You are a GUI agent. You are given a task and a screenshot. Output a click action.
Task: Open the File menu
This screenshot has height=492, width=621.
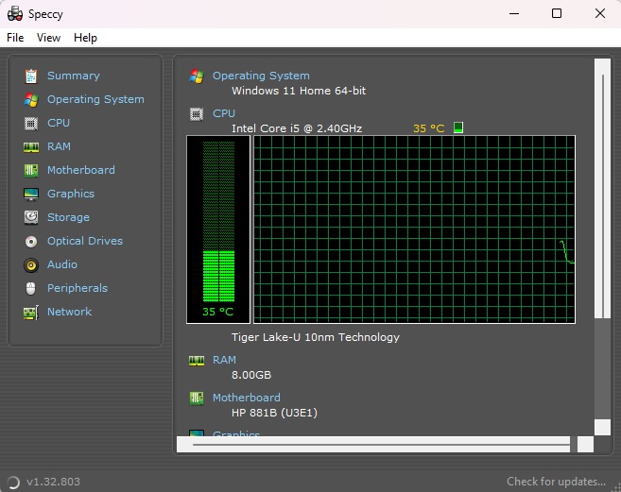click(x=15, y=38)
